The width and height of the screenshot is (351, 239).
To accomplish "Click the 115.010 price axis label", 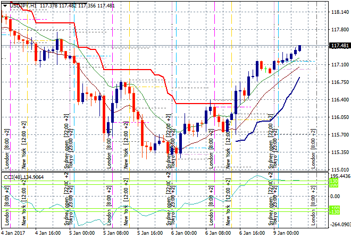I will tap(340, 170).
